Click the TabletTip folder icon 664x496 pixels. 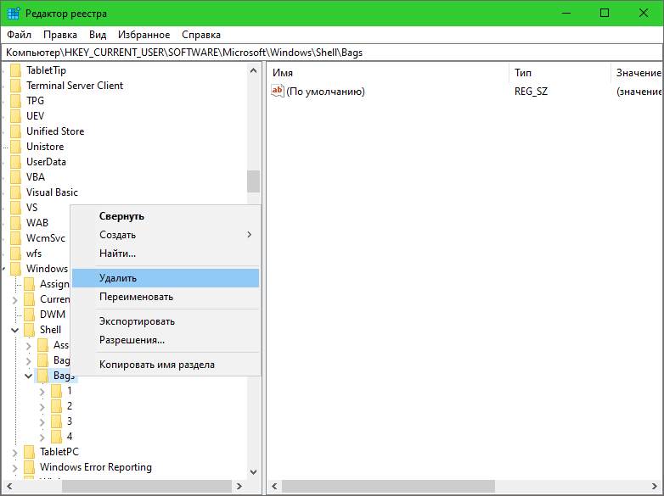(x=15, y=70)
